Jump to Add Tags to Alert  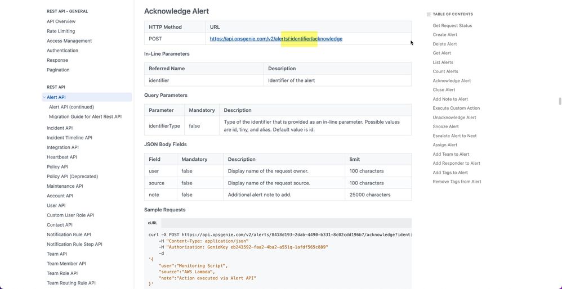tap(451, 173)
